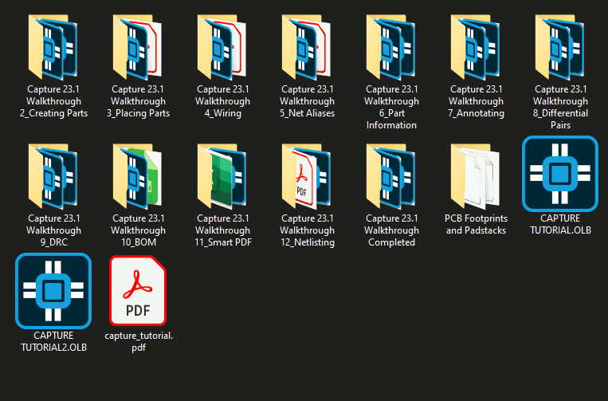Click the label 'Capture 23.1 Walkthrough 4_Wiring'
This screenshot has width=608, height=401.
click(222, 101)
